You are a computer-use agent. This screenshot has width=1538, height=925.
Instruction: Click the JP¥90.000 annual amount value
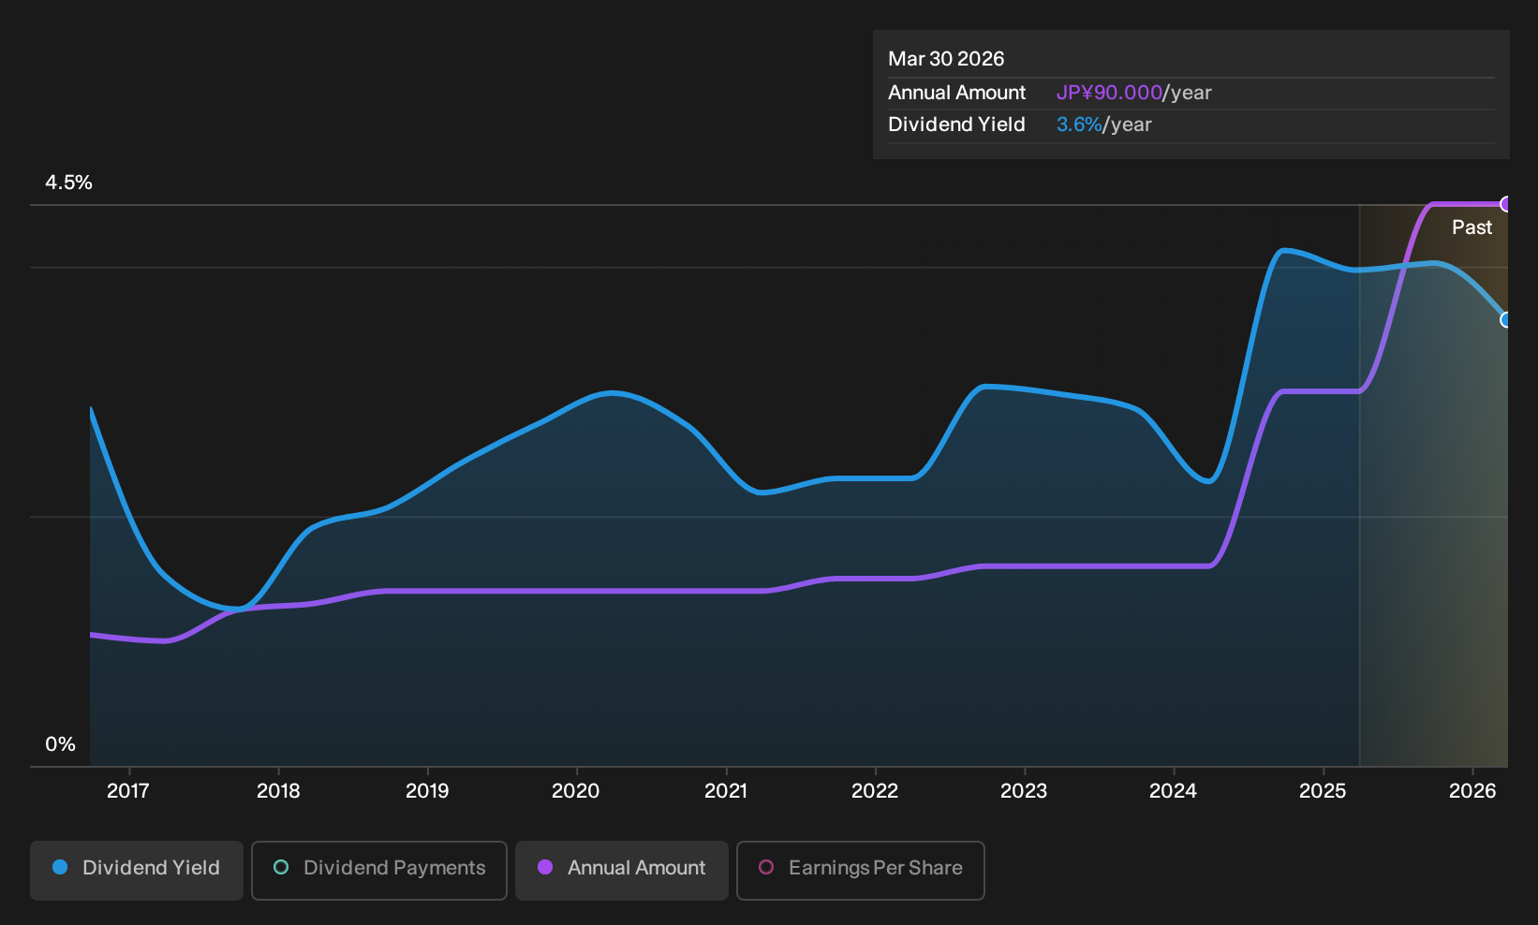tap(1109, 93)
